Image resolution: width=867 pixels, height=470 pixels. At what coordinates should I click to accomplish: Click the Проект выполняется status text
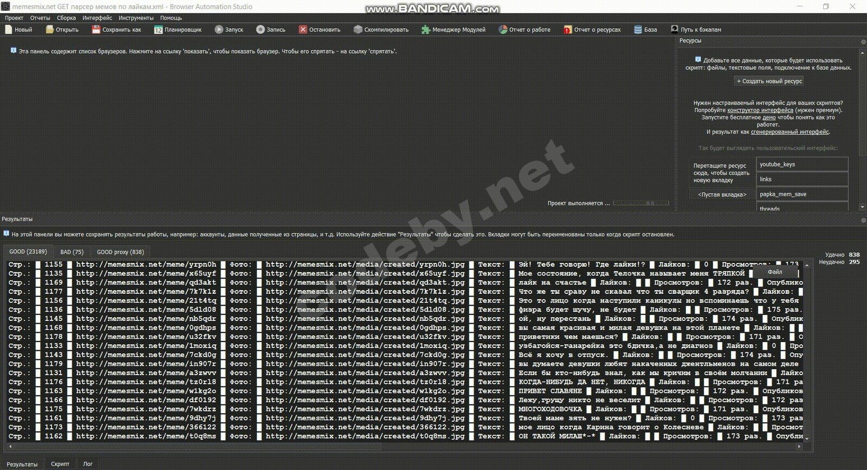pyautogui.click(x=578, y=203)
